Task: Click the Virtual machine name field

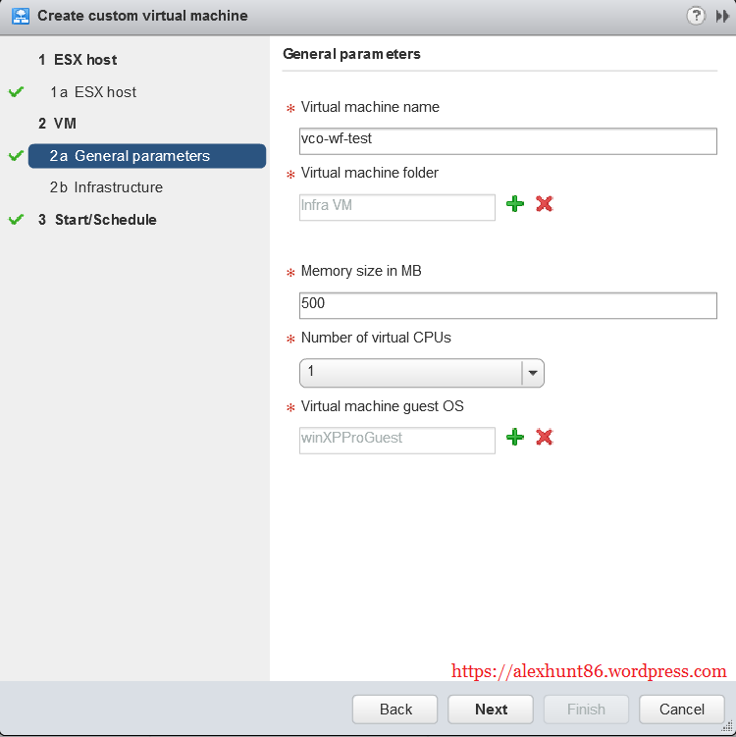Action: click(x=508, y=140)
